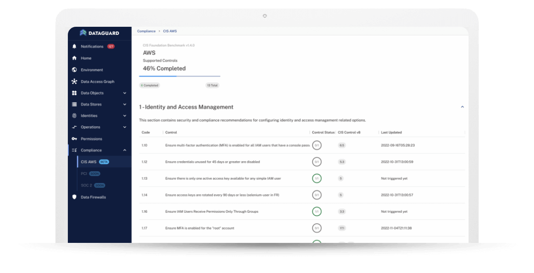Click the 5.3 CIS control chip
This screenshot has width=534, height=273.
point(342,162)
